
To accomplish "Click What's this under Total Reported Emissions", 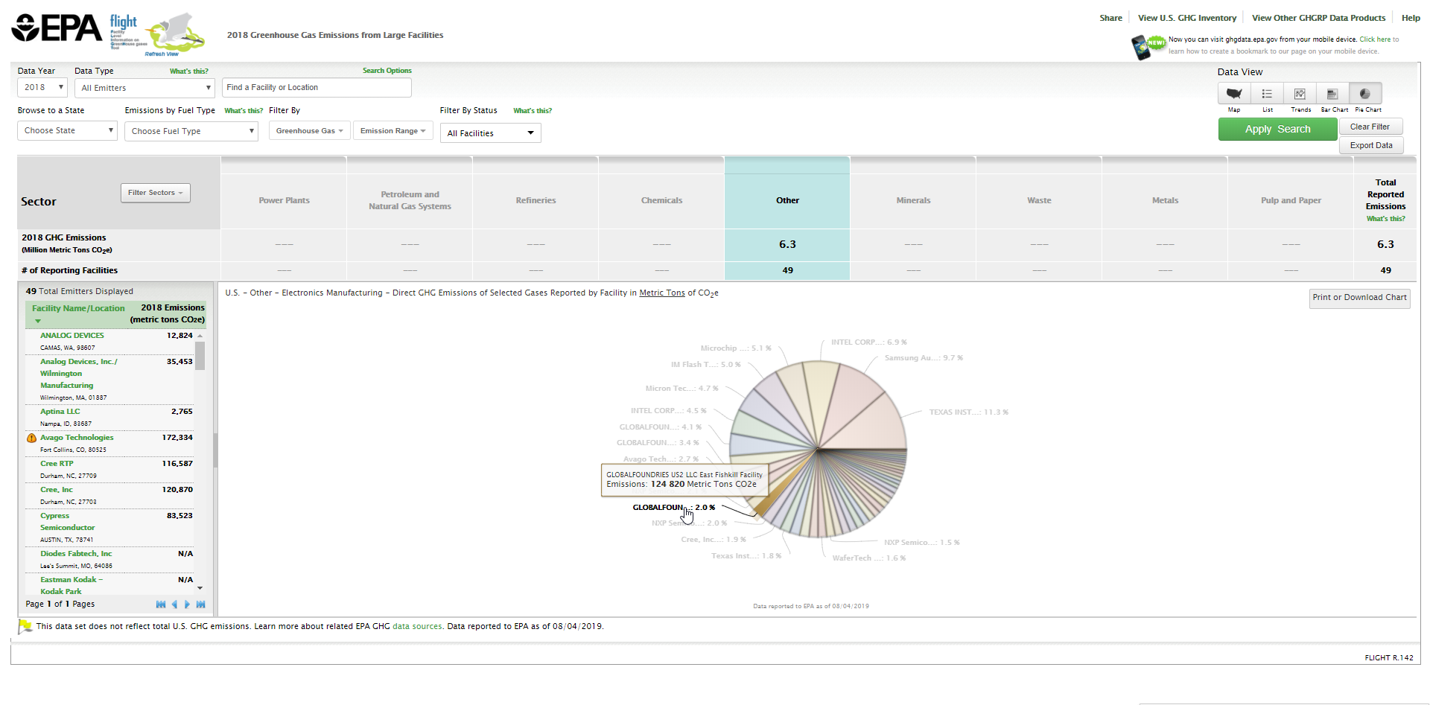I will point(1385,219).
